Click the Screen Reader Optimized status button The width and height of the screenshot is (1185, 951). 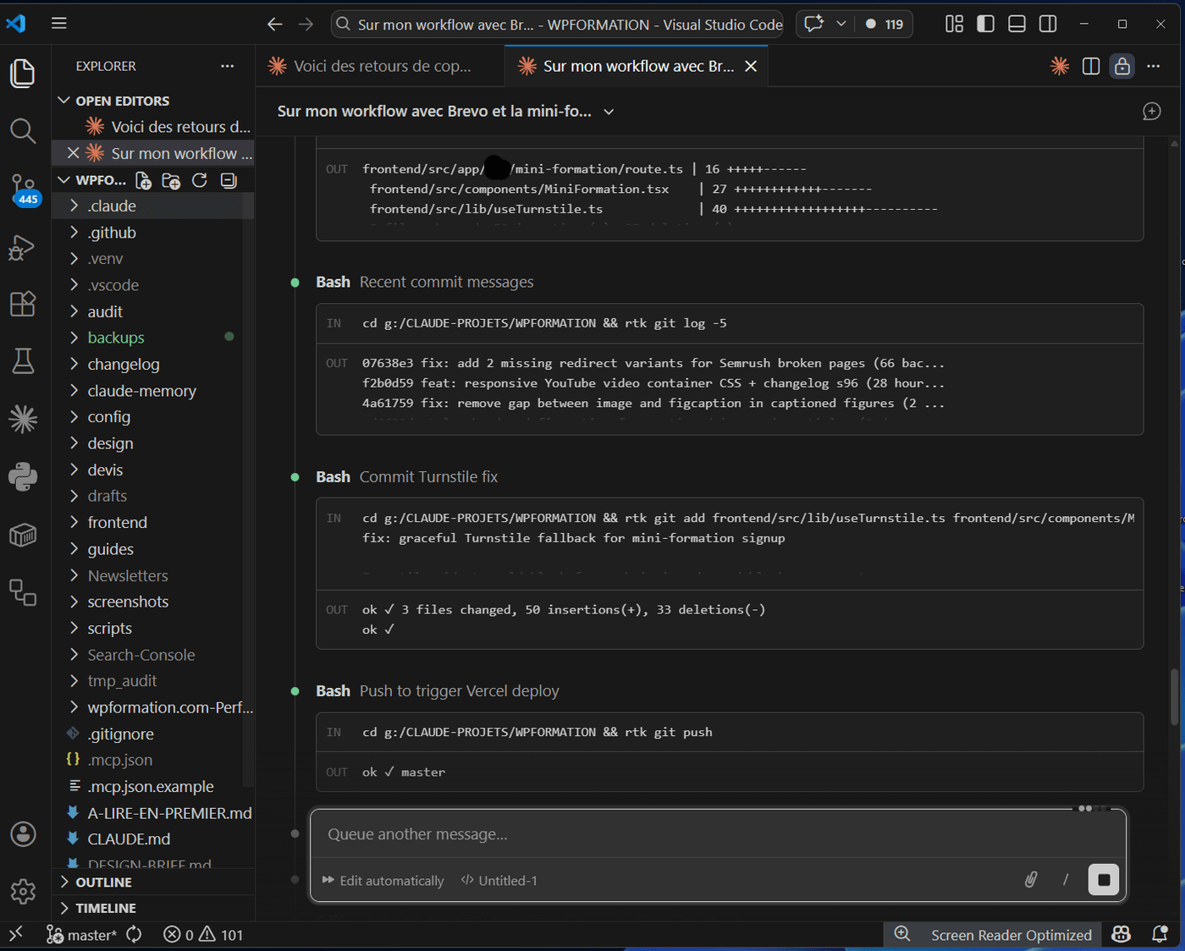pyautogui.click(x=1011, y=935)
